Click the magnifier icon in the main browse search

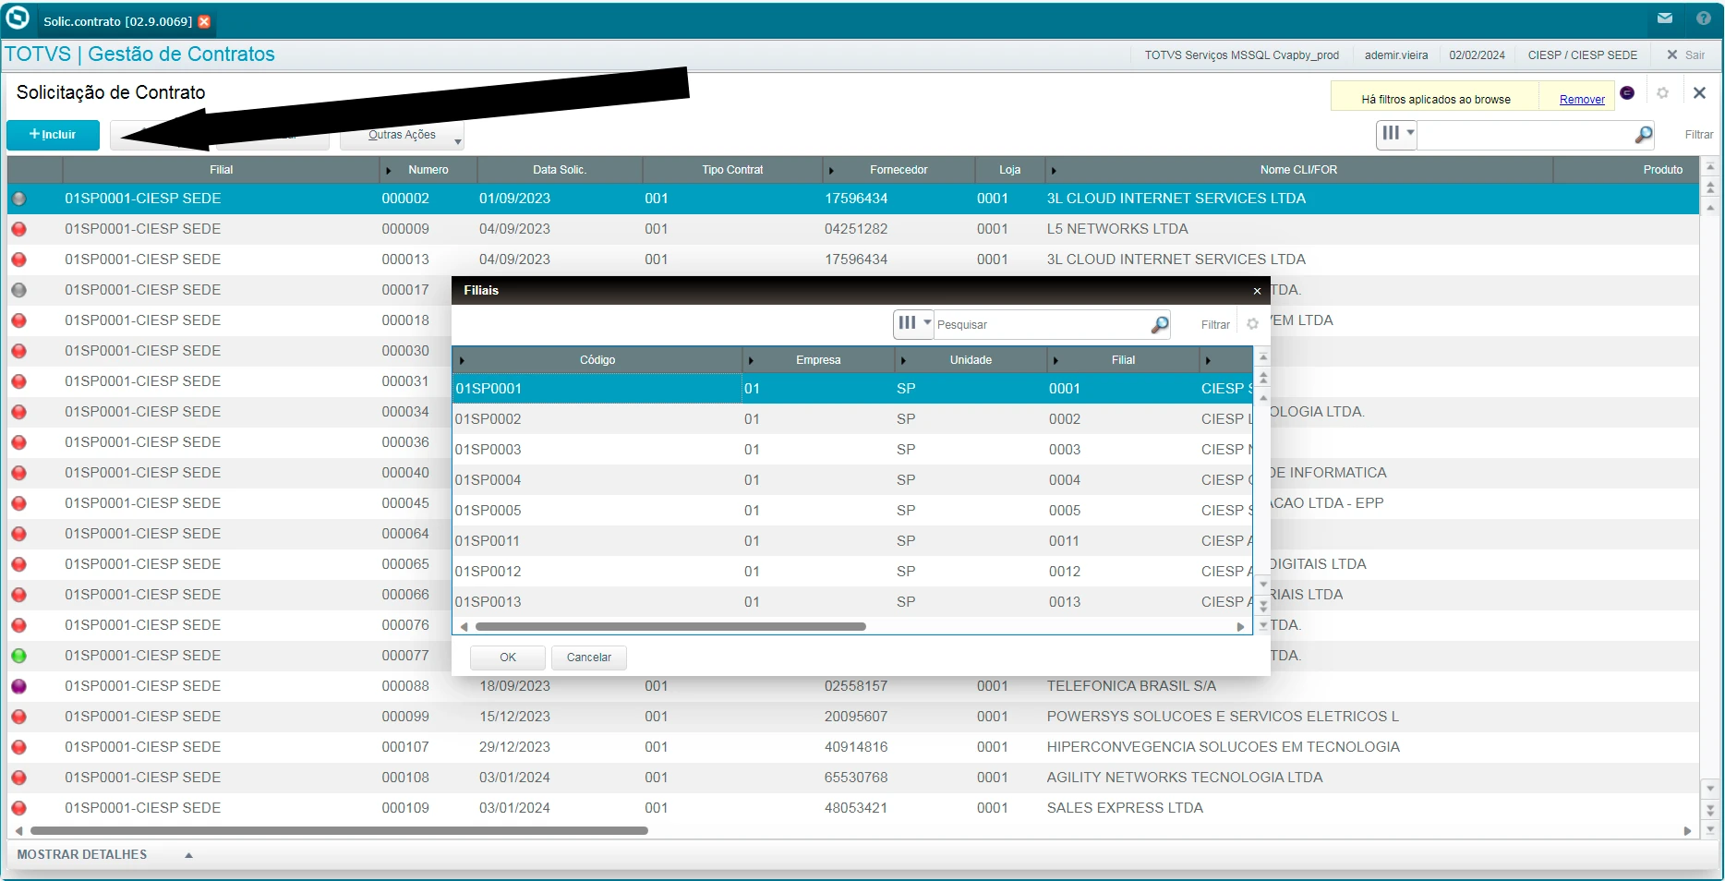tap(1643, 135)
